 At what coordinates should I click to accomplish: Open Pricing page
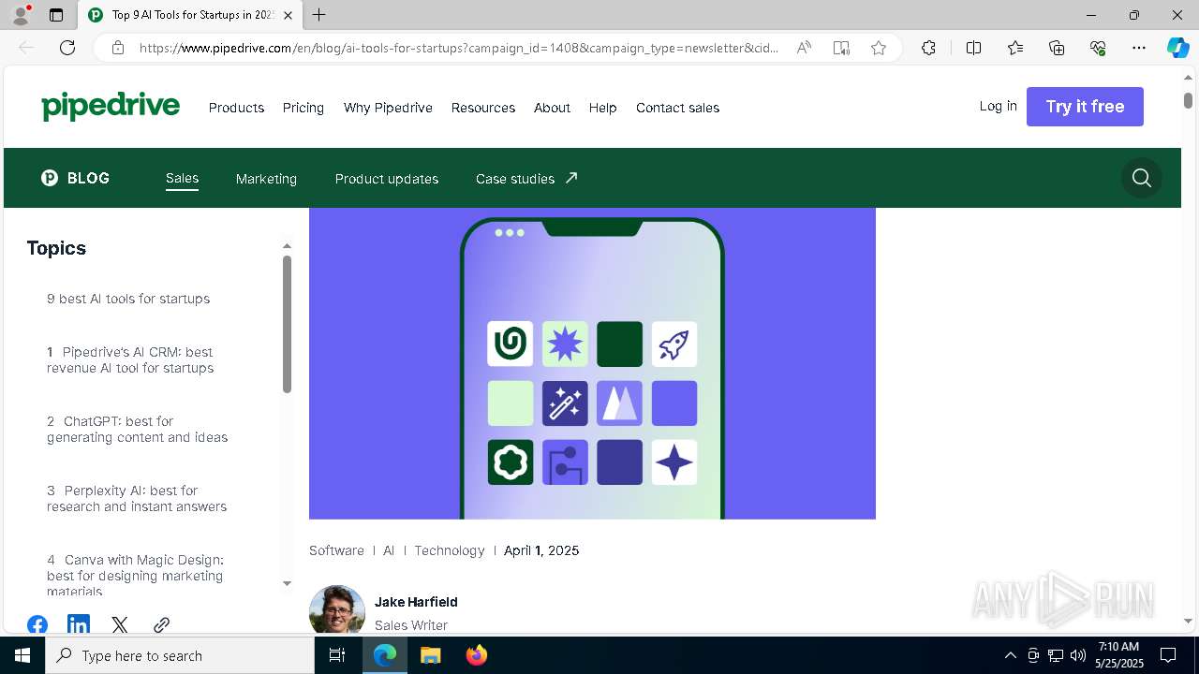(303, 108)
